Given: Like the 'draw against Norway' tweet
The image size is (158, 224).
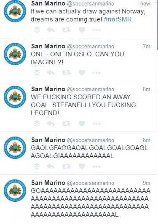Looking at the screenshot, I should point(82,30).
